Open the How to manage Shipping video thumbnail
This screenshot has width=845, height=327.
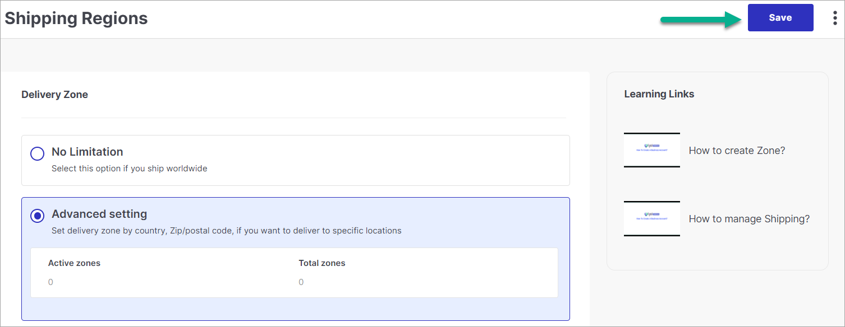652,218
